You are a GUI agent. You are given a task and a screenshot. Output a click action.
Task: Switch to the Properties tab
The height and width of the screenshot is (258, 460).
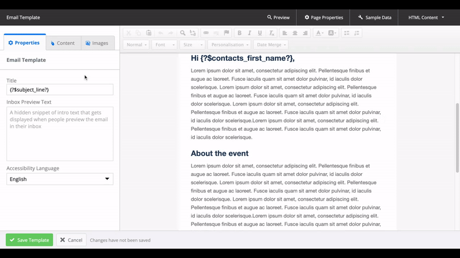[x=25, y=42]
